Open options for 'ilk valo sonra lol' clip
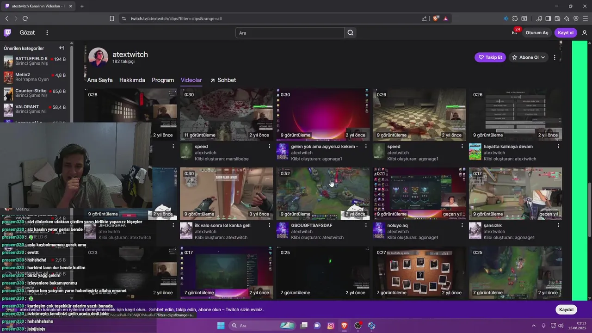This screenshot has width=592, height=333. click(269, 225)
